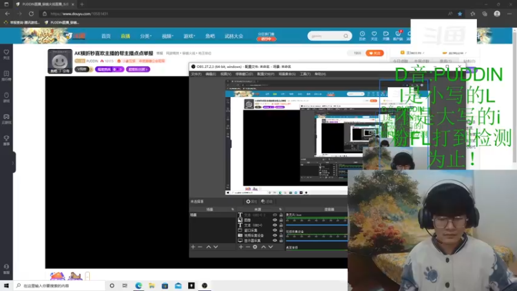Image resolution: width=517 pixels, height=291 pixels.
Task: Open Microsoft Edge from the taskbar
Action: [138, 286]
